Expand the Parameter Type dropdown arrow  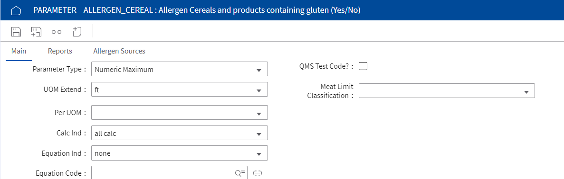[258, 70]
